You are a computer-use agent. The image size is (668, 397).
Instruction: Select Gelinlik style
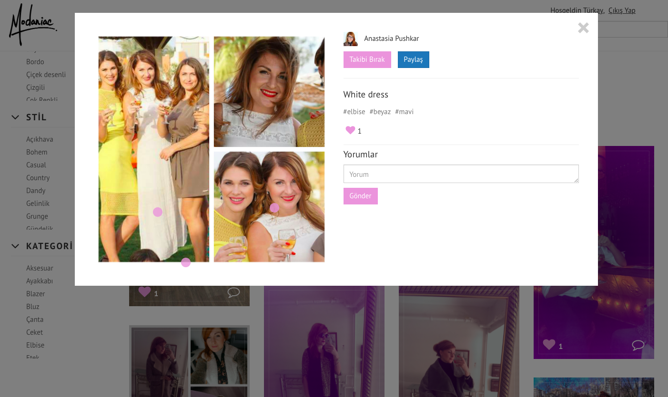pyautogui.click(x=38, y=203)
